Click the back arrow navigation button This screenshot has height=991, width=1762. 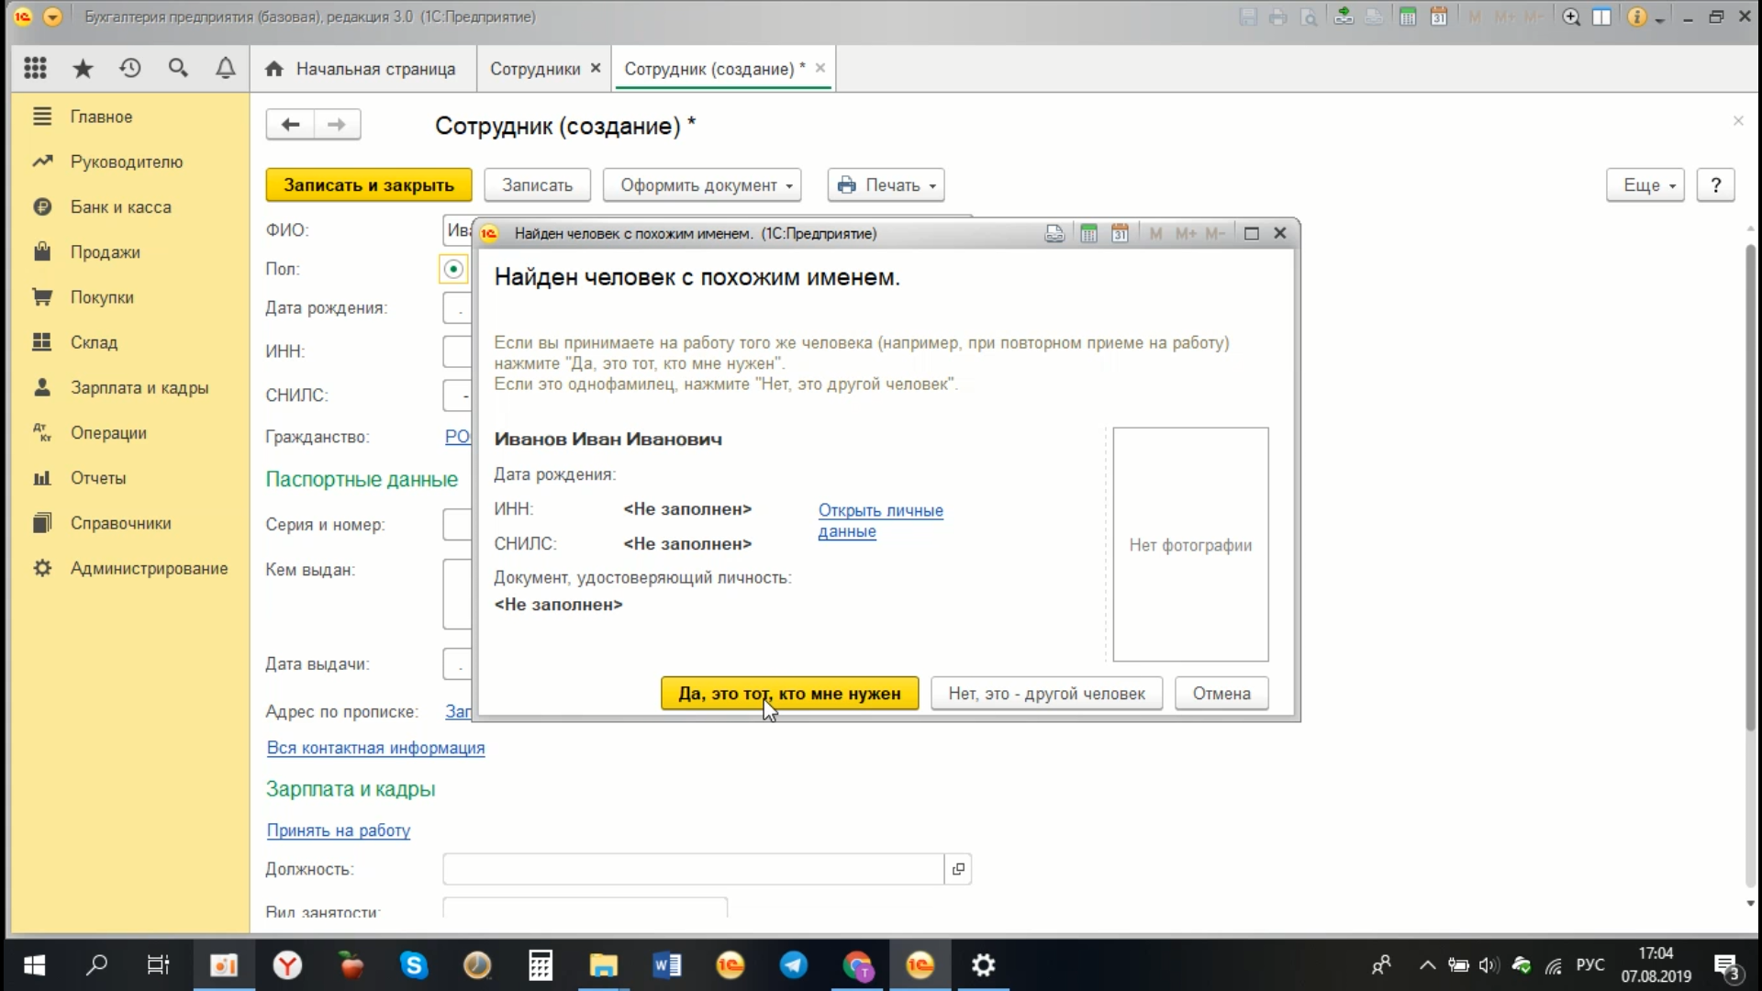pos(290,125)
